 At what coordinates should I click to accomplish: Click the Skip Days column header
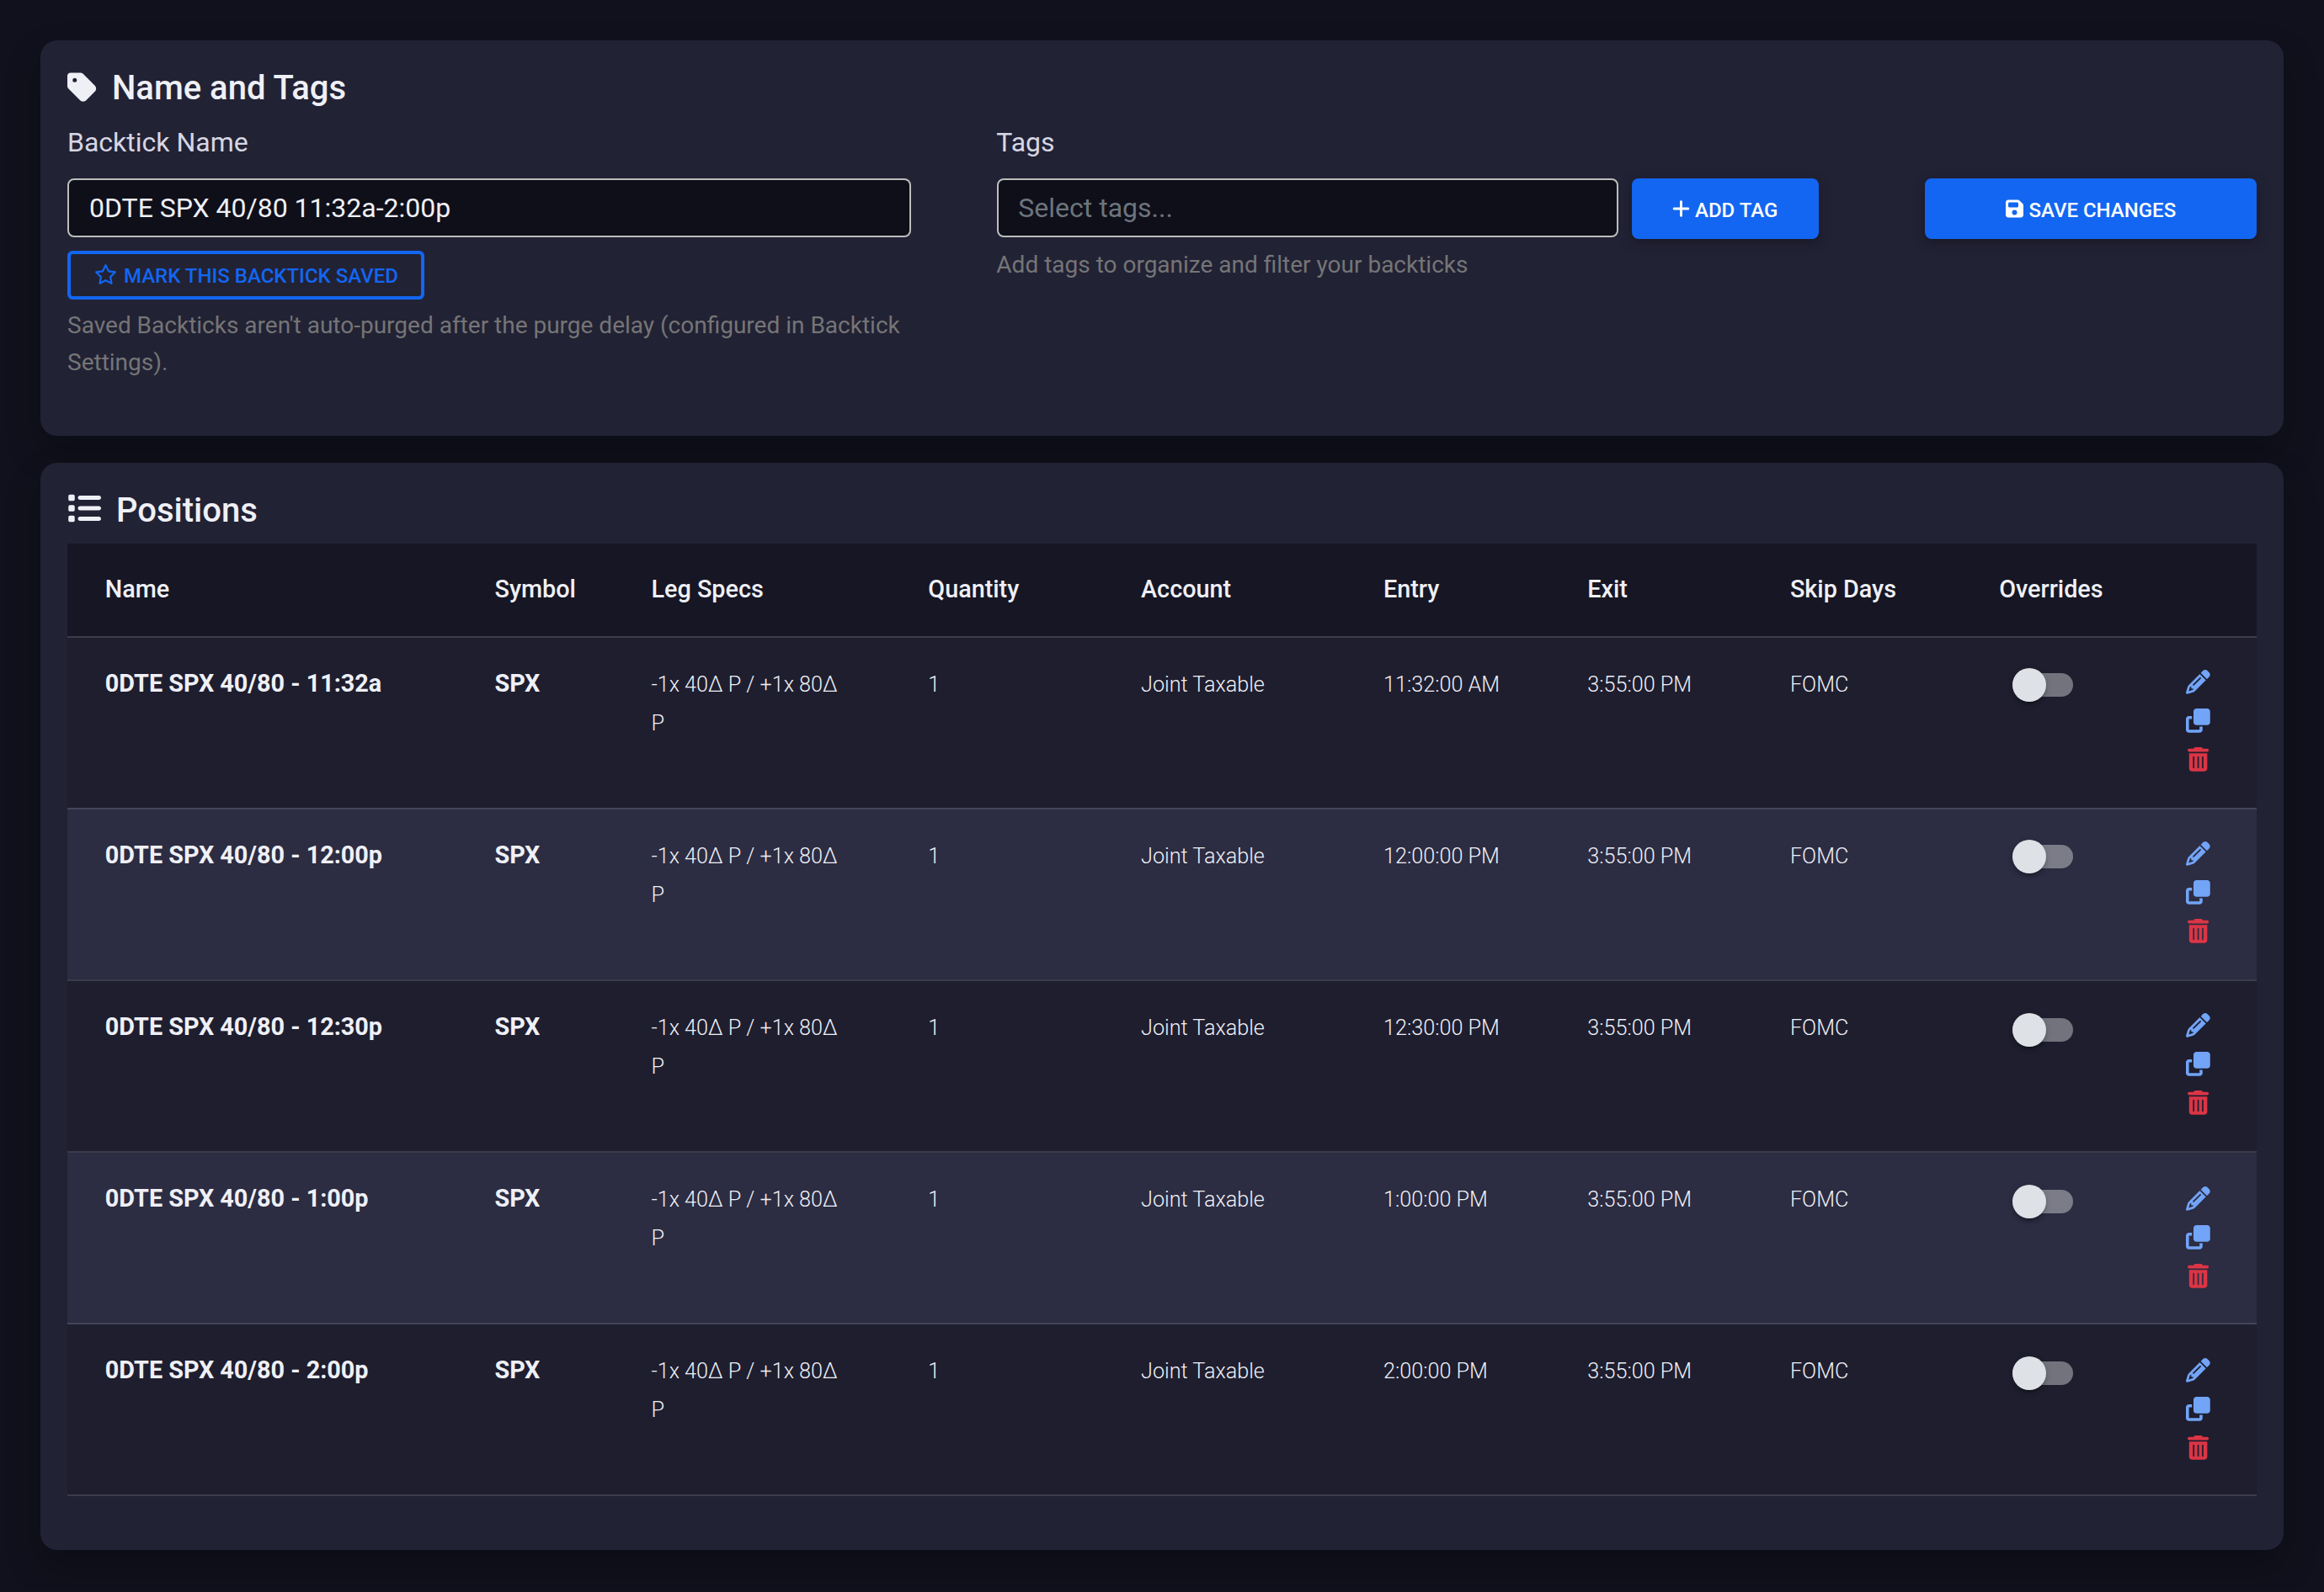1842,589
